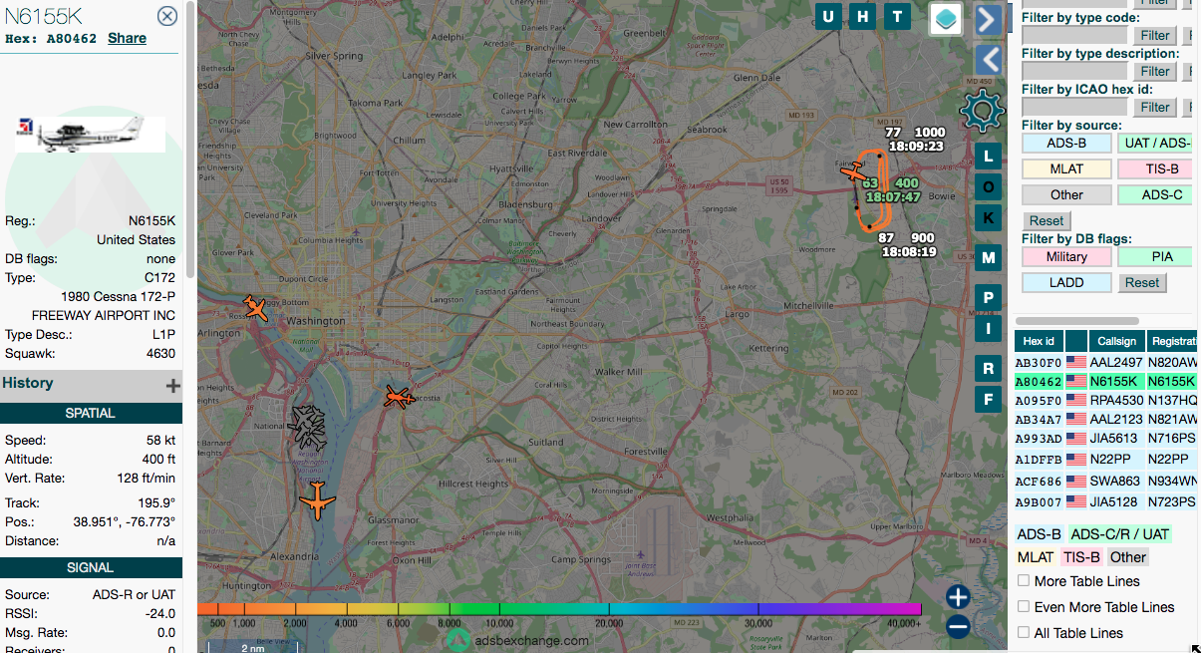
Task: Click the MLAT legend swatch below the table
Action: click(1036, 557)
